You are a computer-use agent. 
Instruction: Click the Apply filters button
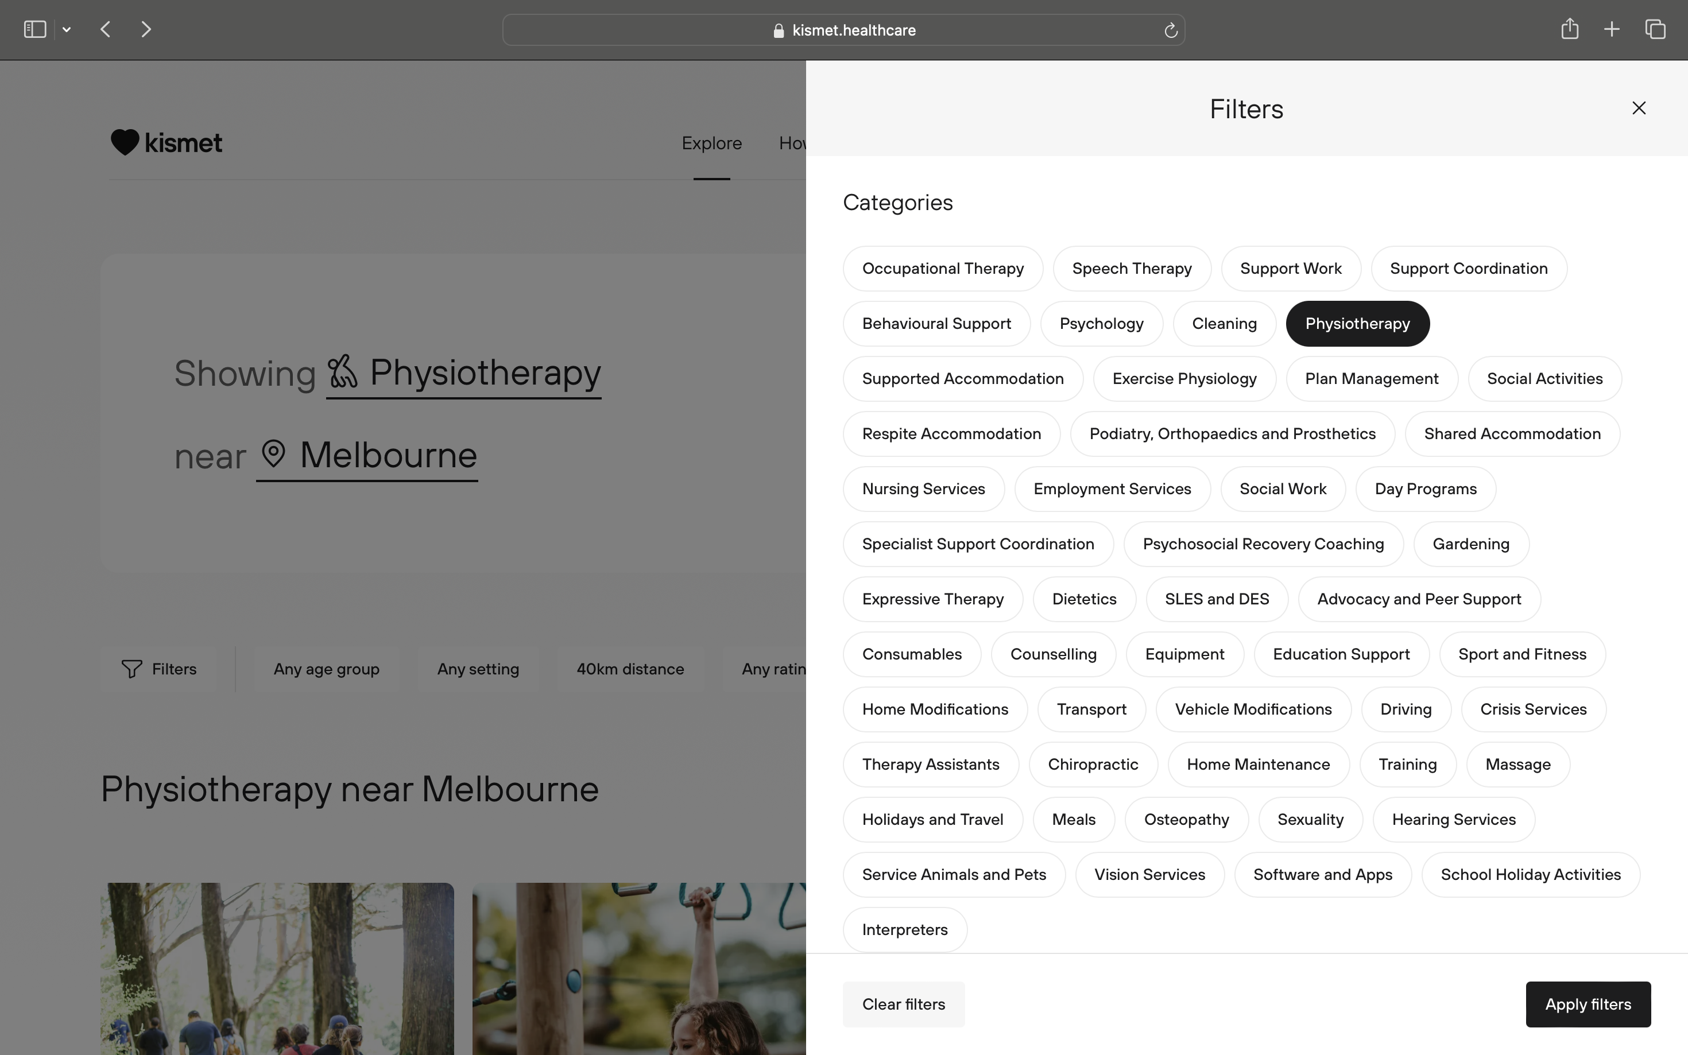pyautogui.click(x=1588, y=1004)
